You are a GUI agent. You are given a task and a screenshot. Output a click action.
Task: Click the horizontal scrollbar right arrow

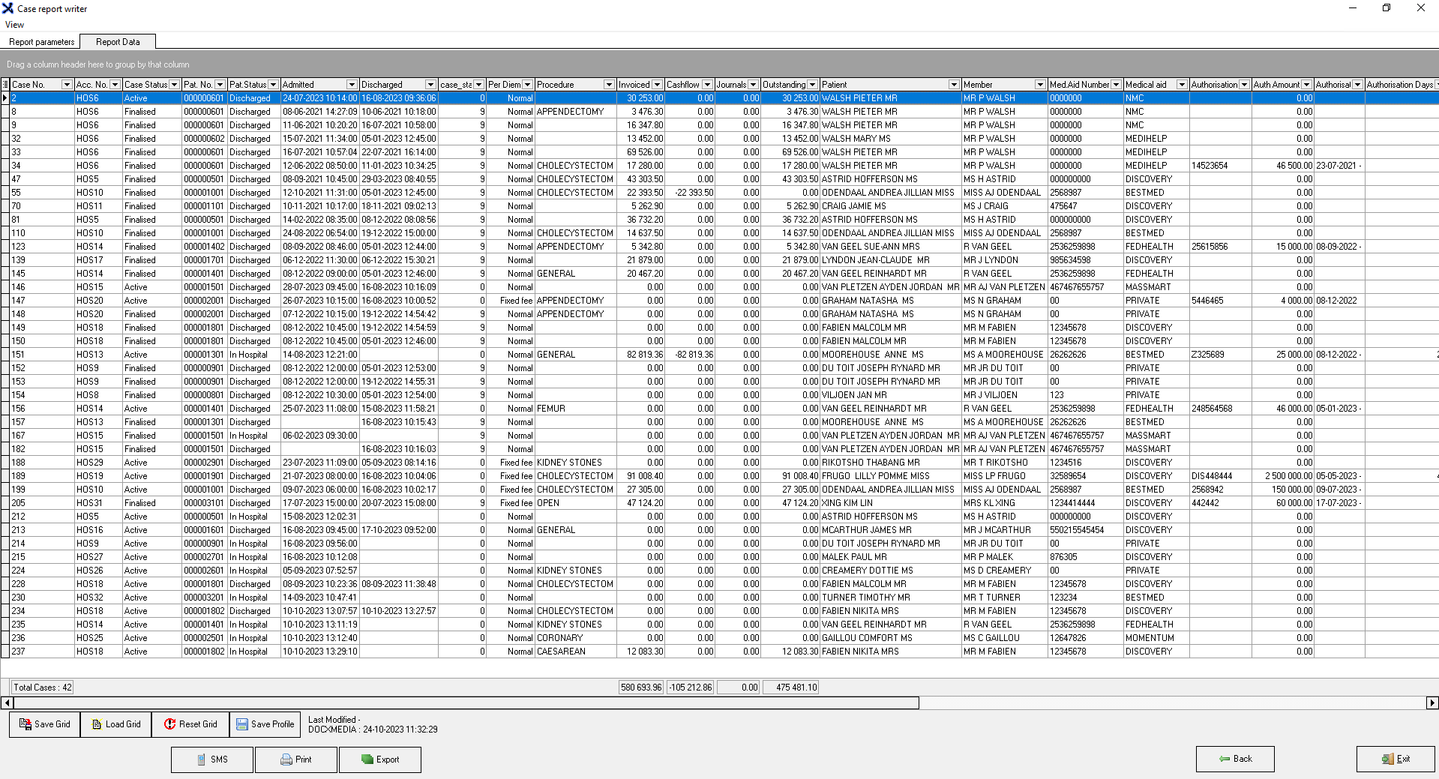click(1432, 703)
